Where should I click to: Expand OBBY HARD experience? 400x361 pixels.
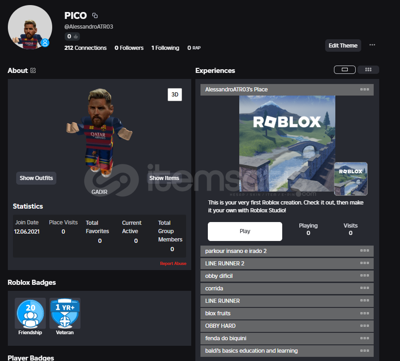287,326
